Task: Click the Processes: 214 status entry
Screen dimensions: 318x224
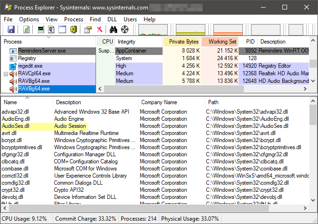Action: [x=138, y=219]
